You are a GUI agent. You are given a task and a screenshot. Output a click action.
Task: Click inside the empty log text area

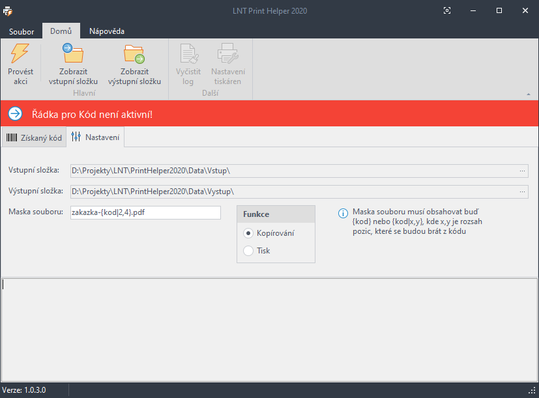[x=269, y=330]
